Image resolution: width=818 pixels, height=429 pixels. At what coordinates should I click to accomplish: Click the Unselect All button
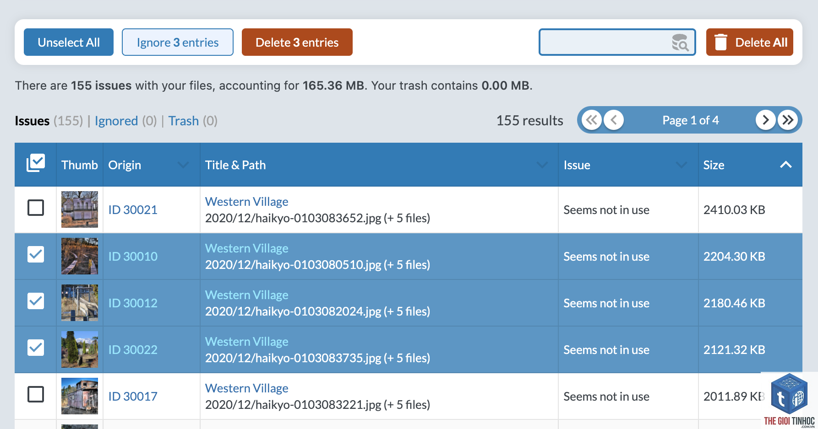click(69, 42)
